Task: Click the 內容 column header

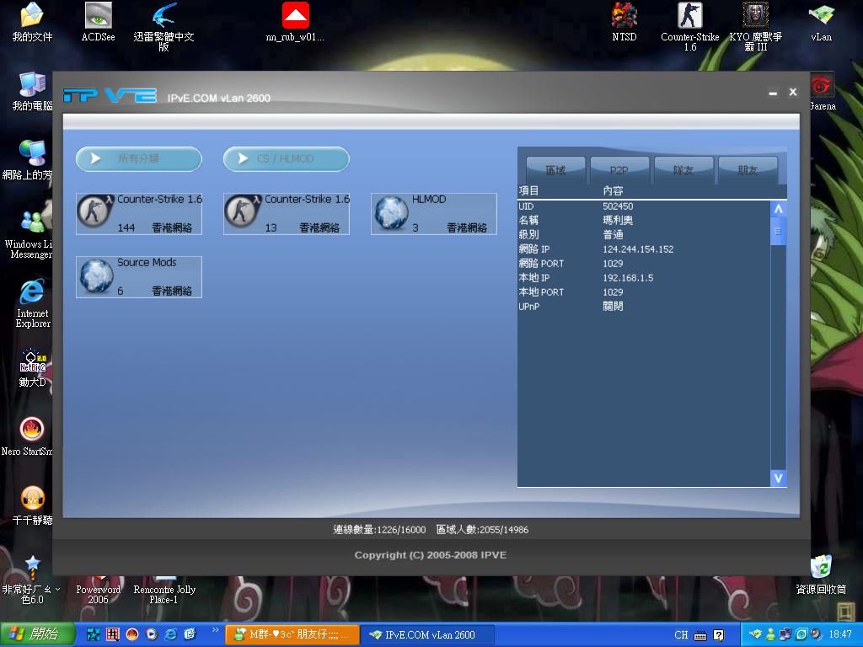Action: 614,191
